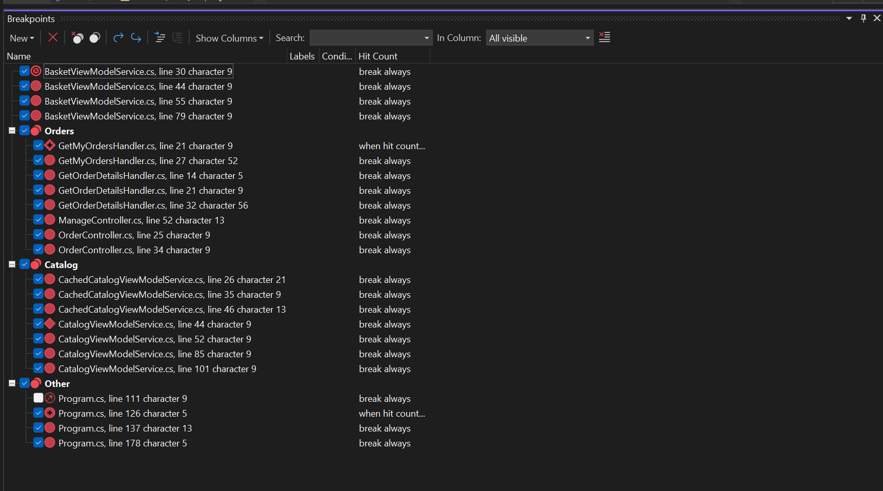Pin the Breakpoints window

pyautogui.click(x=863, y=18)
